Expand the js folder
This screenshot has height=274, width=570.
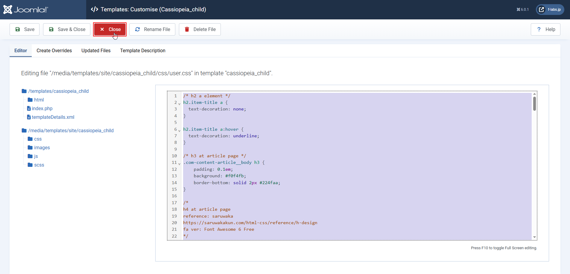pyautogui.click(x=36, y=156)
